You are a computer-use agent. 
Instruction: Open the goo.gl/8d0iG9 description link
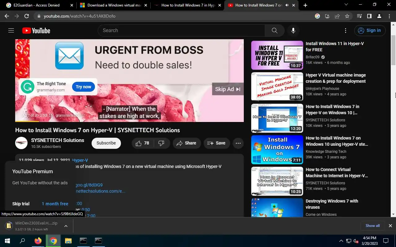[x=89, y=185]
